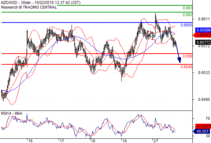Select the RSI14 - 9MA indicator label
211x143 pixels.
click(12, 114)
